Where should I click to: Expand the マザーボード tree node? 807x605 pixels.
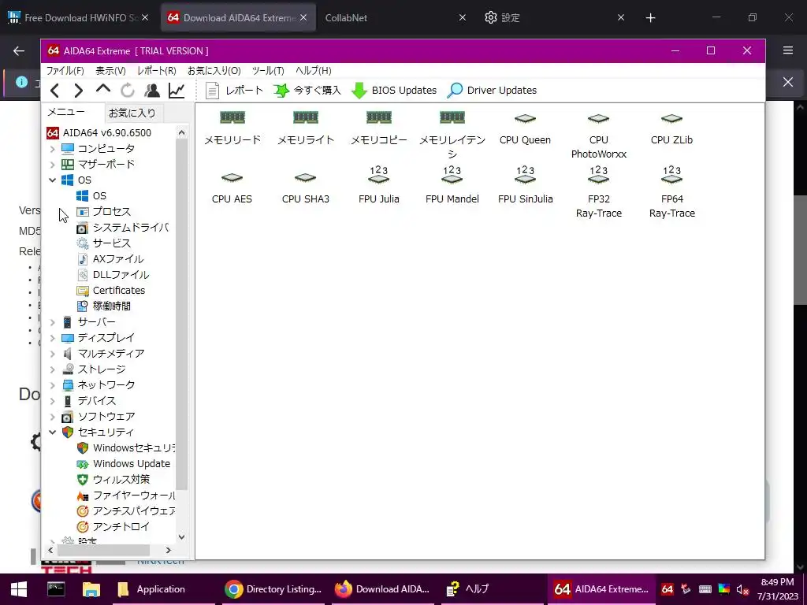[x=52, y=165]
